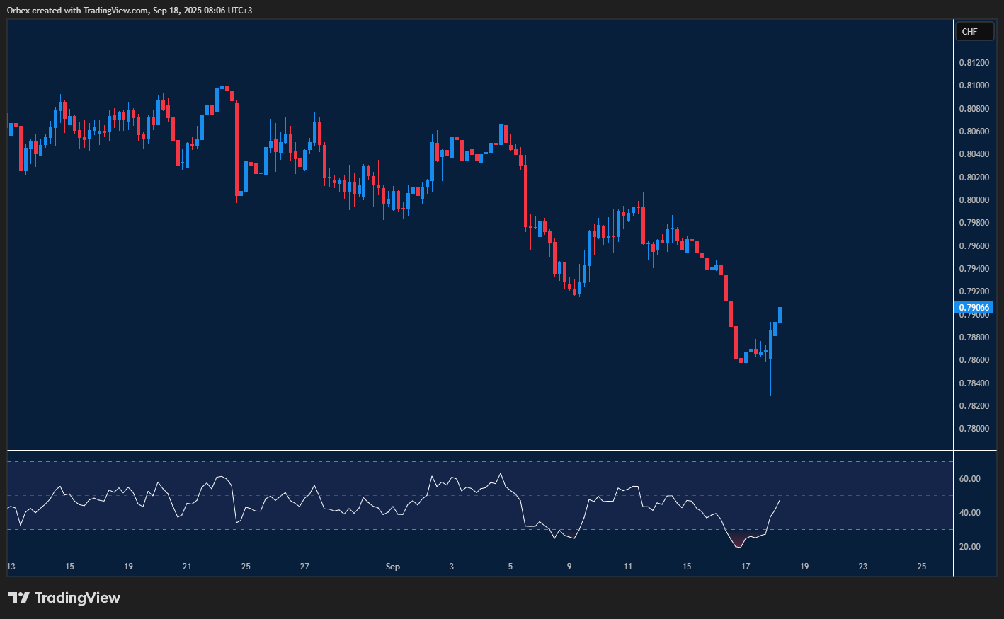Click date 27 on the time axis
This screenshot has width=1004, height=619.
click(x=304, y=567)
